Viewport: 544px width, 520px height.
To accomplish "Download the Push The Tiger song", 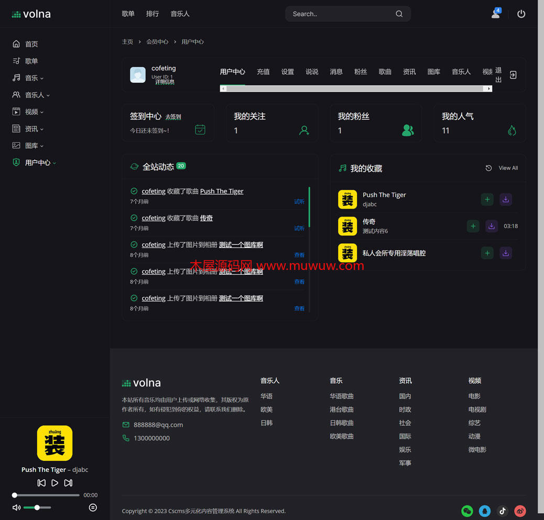I will [x=505, y=199].
